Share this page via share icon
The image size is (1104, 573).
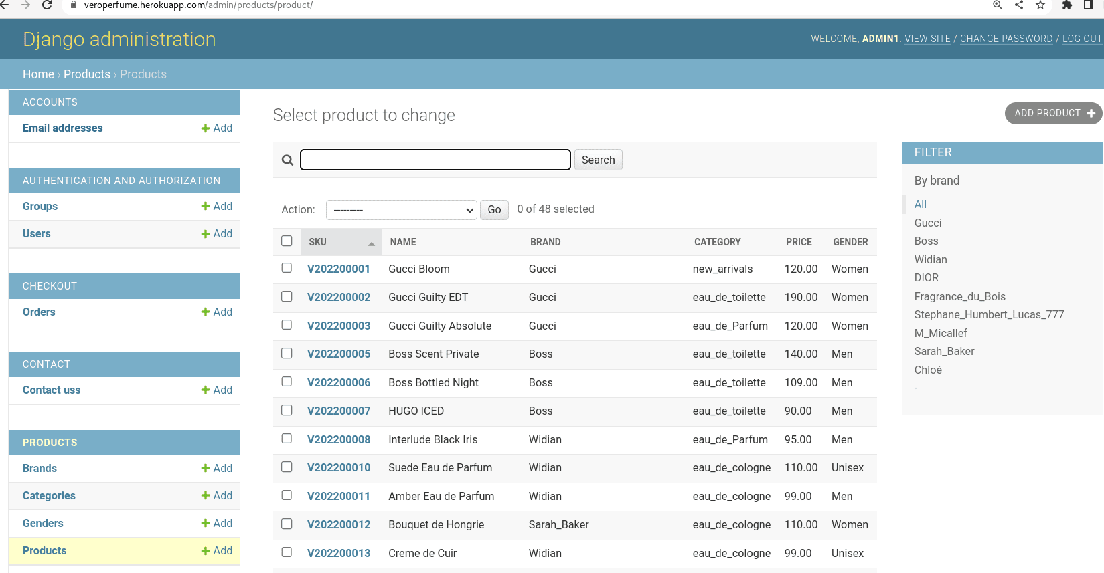click(x=1019, y=5)
